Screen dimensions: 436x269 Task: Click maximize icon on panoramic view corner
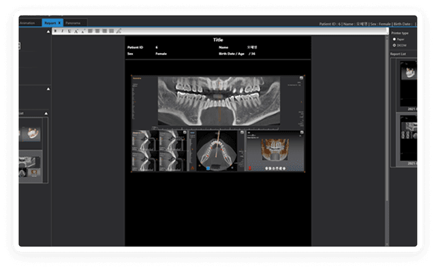[301, 78]
